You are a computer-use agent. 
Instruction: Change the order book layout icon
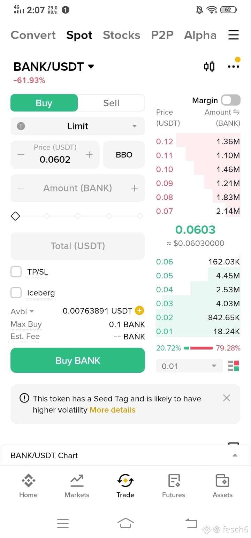pyautogui.click(x=234, y=366)
